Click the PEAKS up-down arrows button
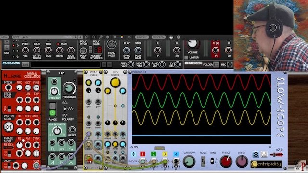This screenshot has width=308, height=173. point(203,161)
